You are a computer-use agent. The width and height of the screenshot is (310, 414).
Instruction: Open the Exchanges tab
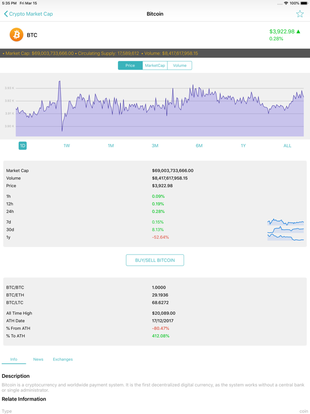[63, 360]
